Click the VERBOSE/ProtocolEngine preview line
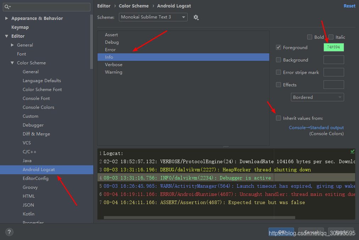The width and height of the screenshot is (359, 240). 229,161
